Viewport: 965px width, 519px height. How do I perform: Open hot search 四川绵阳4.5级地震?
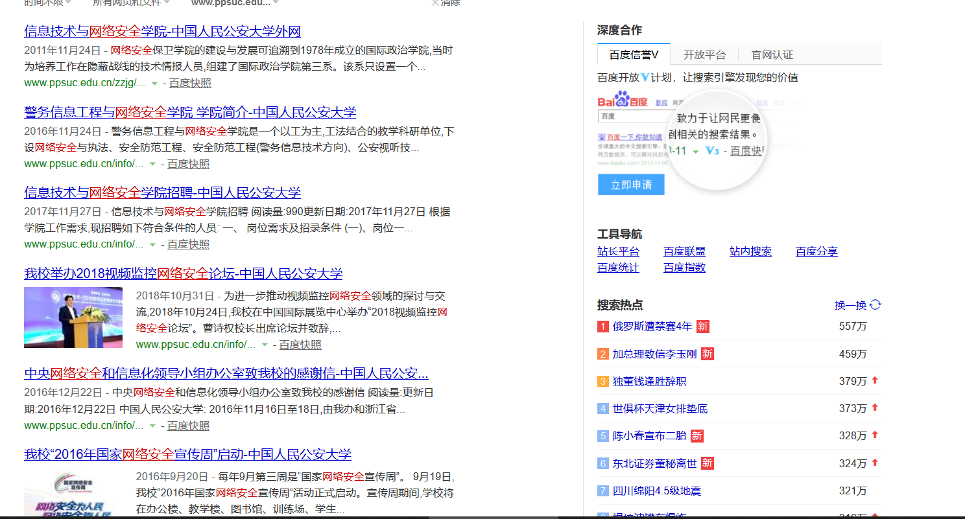[x=657, y=490]
